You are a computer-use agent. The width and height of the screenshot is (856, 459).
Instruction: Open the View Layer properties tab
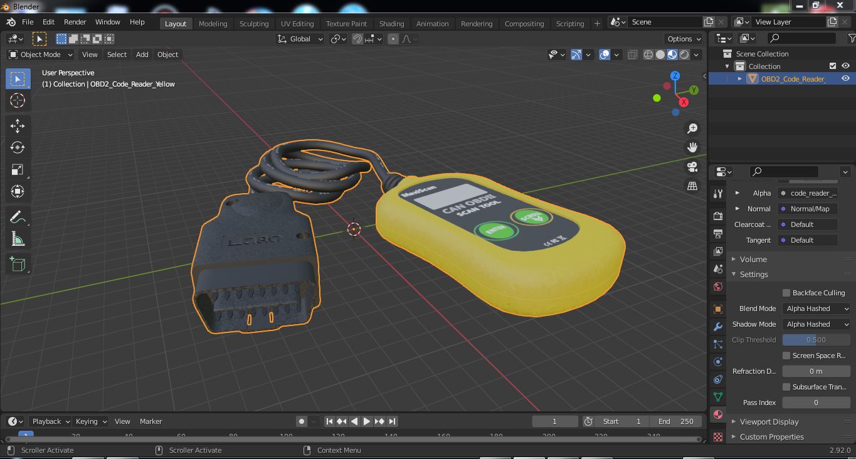(718, 251)
